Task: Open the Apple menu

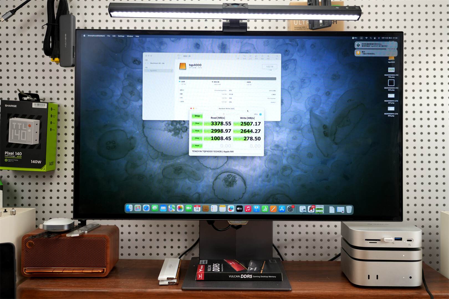Action: [85, 36]
